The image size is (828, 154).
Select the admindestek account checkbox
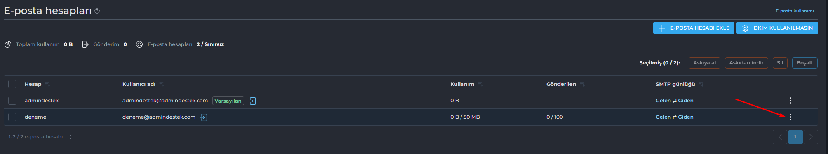[x=12, y=101]
